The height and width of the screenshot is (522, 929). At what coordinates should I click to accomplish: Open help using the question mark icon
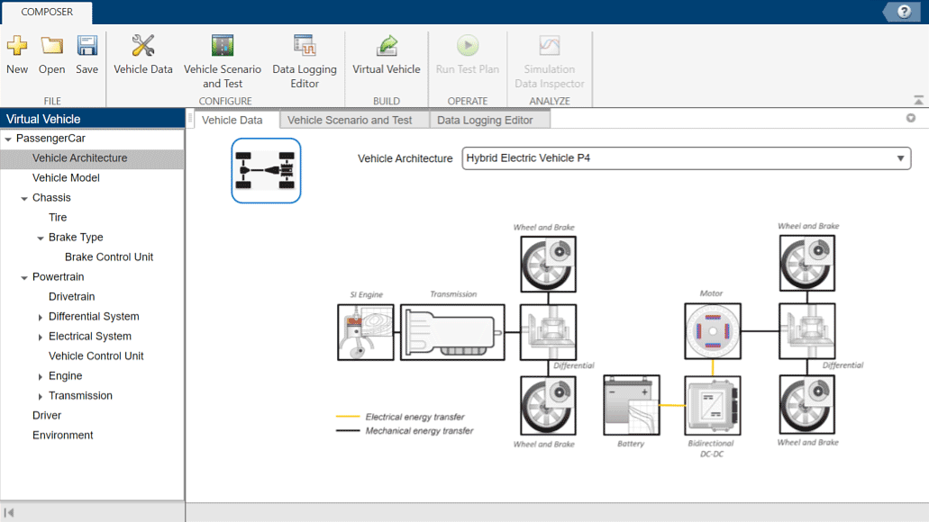[902, 11]
